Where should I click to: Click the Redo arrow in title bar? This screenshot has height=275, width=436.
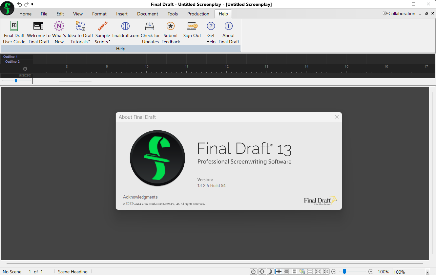[x=27, y=4]
